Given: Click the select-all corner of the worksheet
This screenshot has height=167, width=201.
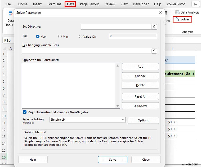Looking at the screenshot, I should [5, 48].
